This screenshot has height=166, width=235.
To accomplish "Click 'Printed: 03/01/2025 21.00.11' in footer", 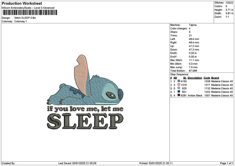I will click(x=156, y=163).
